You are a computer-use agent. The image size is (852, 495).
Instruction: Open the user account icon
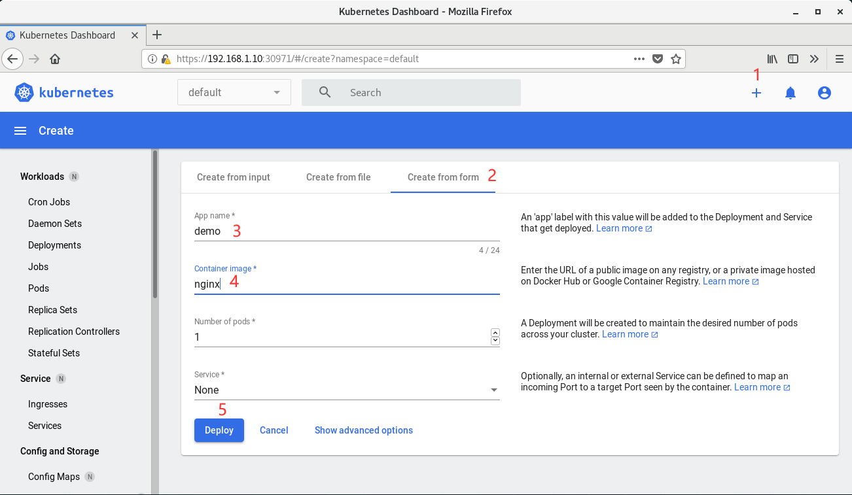(x=825, y=93)
